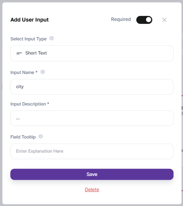The height and width of the screenshot is (206, 183).
Task: Toggle the Required switch off
Action: coord(144,20)
